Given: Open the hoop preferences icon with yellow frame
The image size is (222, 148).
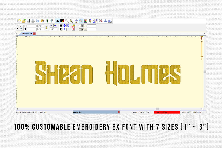Looking at the screenshot, I should tap(85, 21).
